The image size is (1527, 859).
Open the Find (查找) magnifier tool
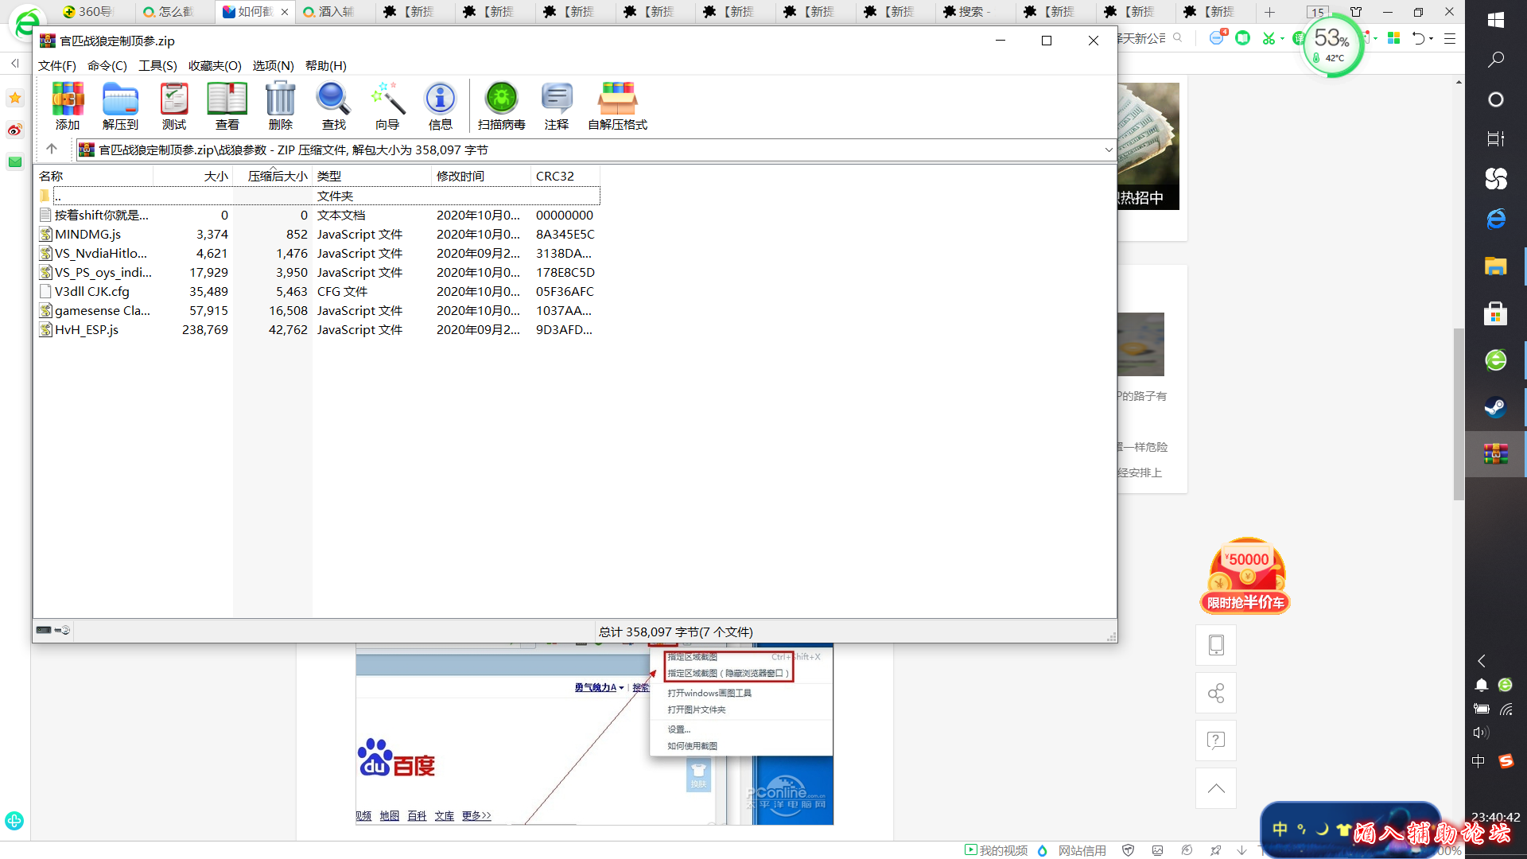(334, 106)
